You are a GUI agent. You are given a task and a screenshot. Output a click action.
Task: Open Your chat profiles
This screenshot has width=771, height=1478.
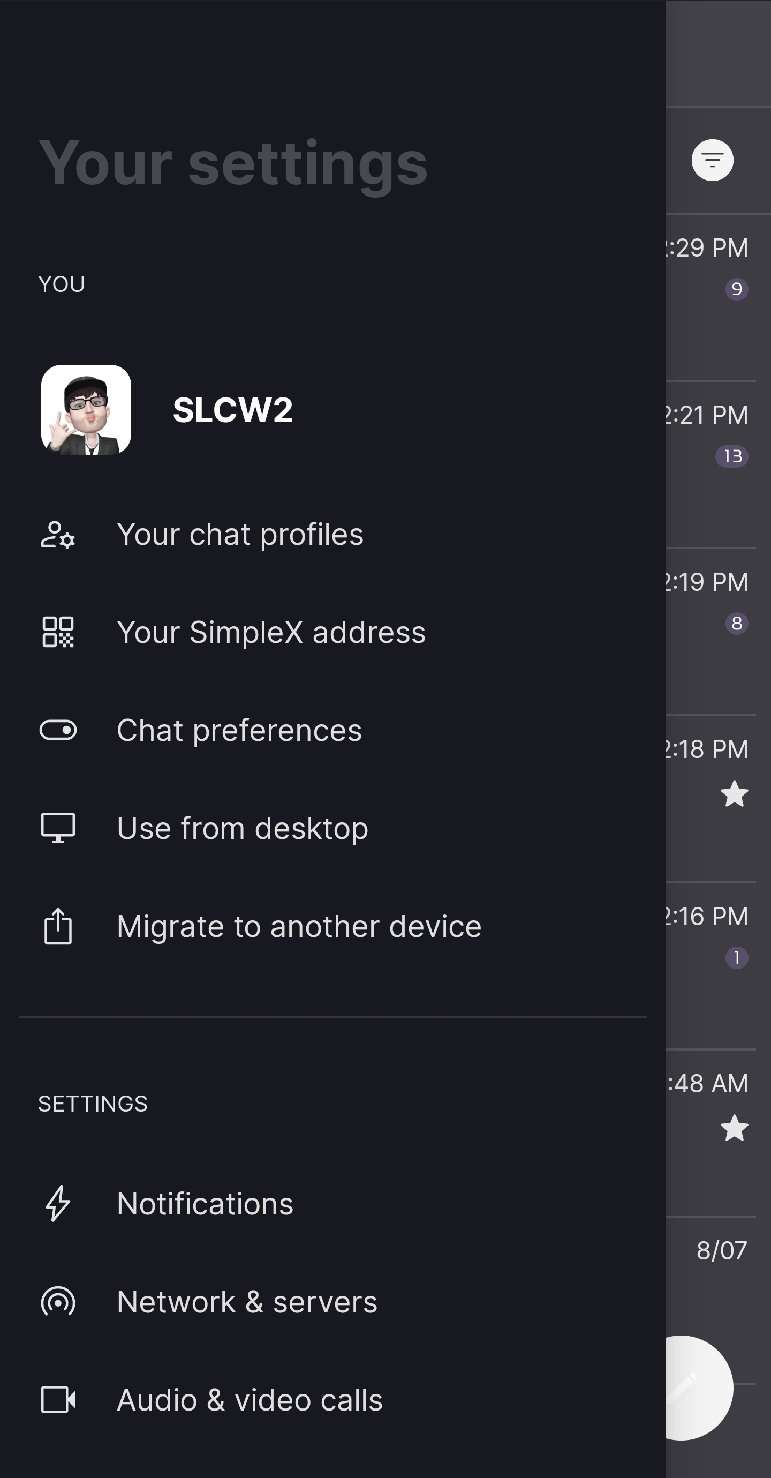(x=240, y=535)
